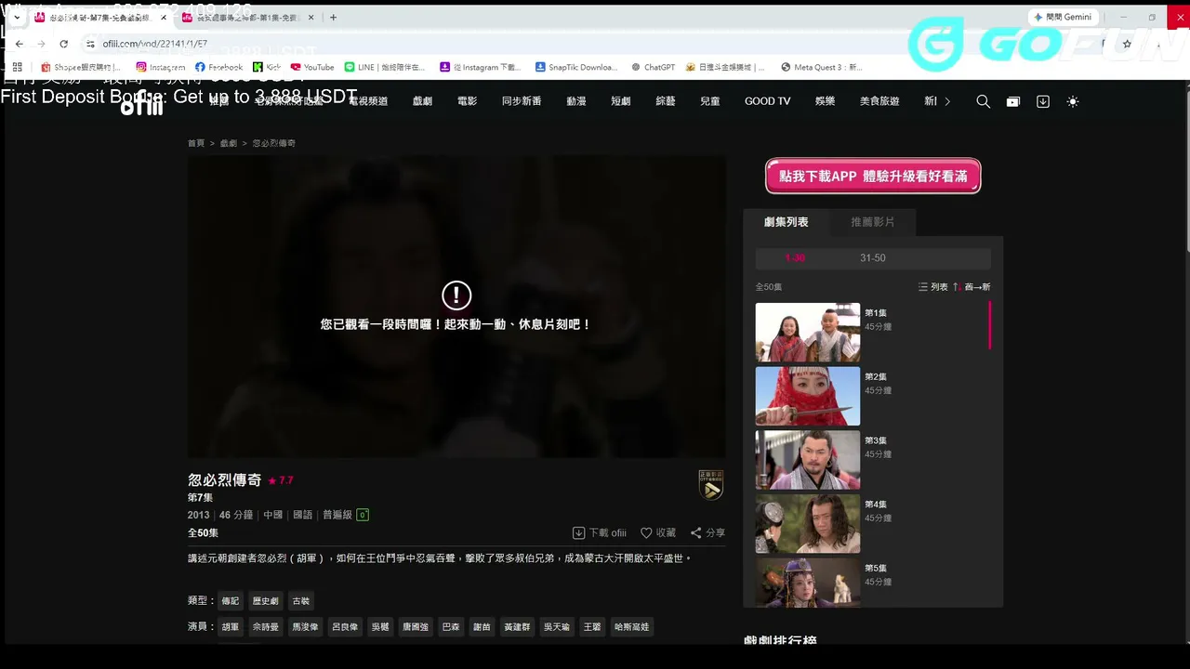The width and height of the screenshot is (1190, 669).
Task: Click the 戲劇 breadcrumb link
Action: [x=229, y=143]
